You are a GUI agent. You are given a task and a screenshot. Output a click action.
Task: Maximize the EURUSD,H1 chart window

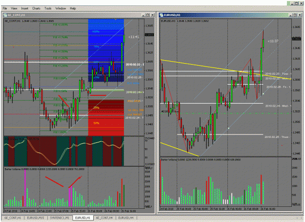(295, 15)
